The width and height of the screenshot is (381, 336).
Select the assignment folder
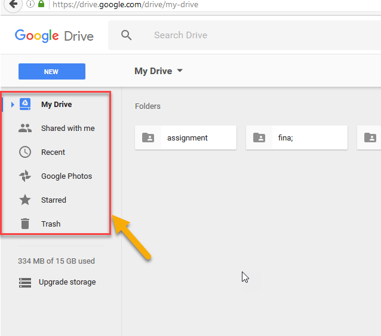[x=186, y=138]
